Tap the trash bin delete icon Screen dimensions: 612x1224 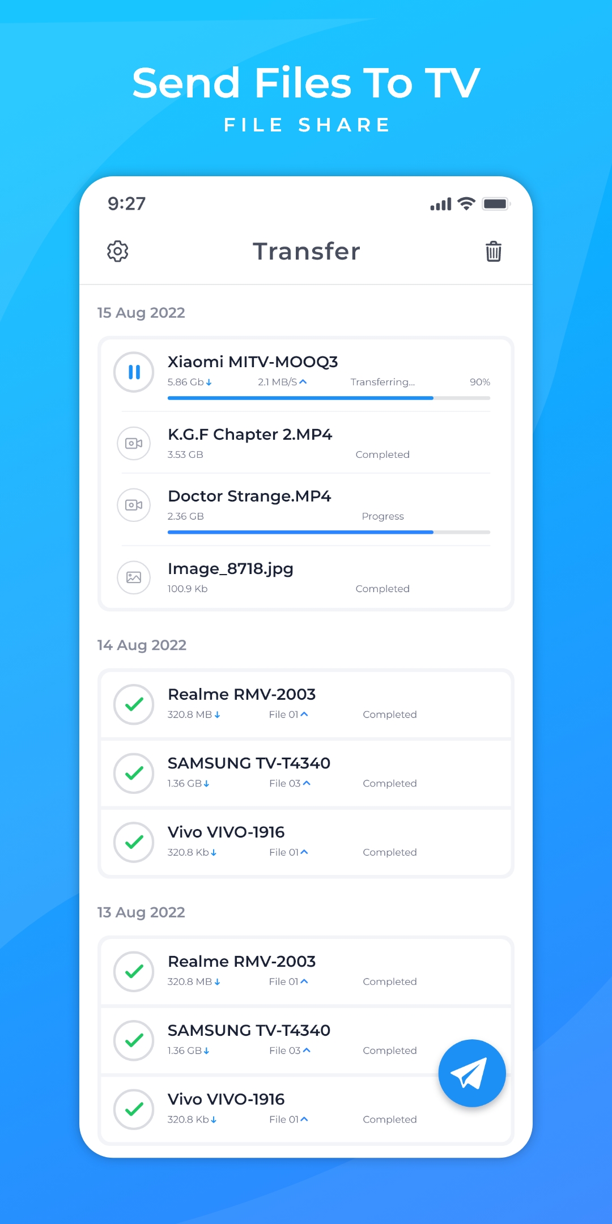click(x=494, y=251)
